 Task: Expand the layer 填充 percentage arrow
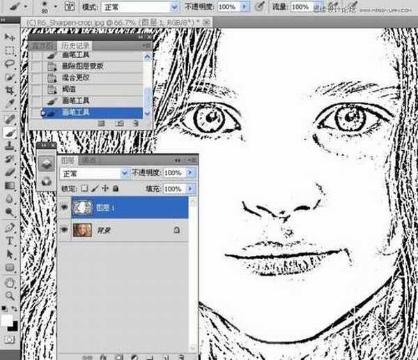(191, 189)
